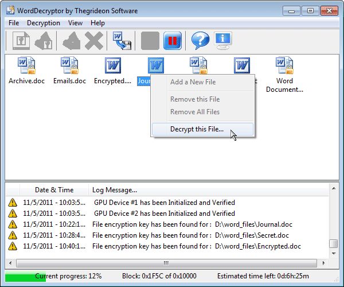The height and width of the screenshot is (287, 344).
Task: Click log entry for D:\word_files\Journal.doc
Action: coord(192,224)
